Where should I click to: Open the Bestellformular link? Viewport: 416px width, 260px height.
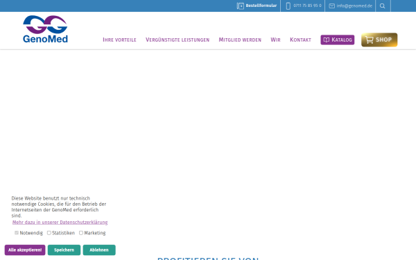[x=261, y=6]
